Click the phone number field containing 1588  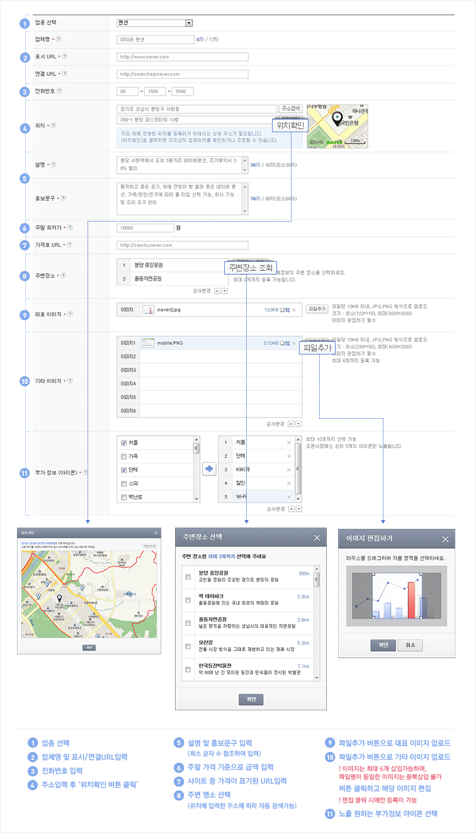156,91
